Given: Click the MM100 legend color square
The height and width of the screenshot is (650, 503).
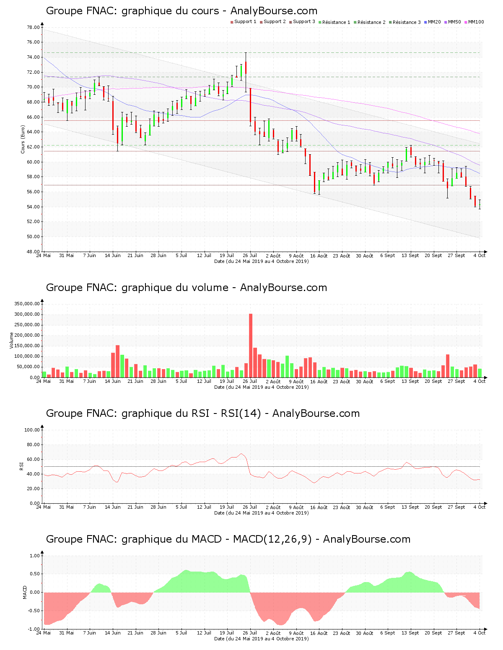Looking at the screenshot, I should coord(466,22).
